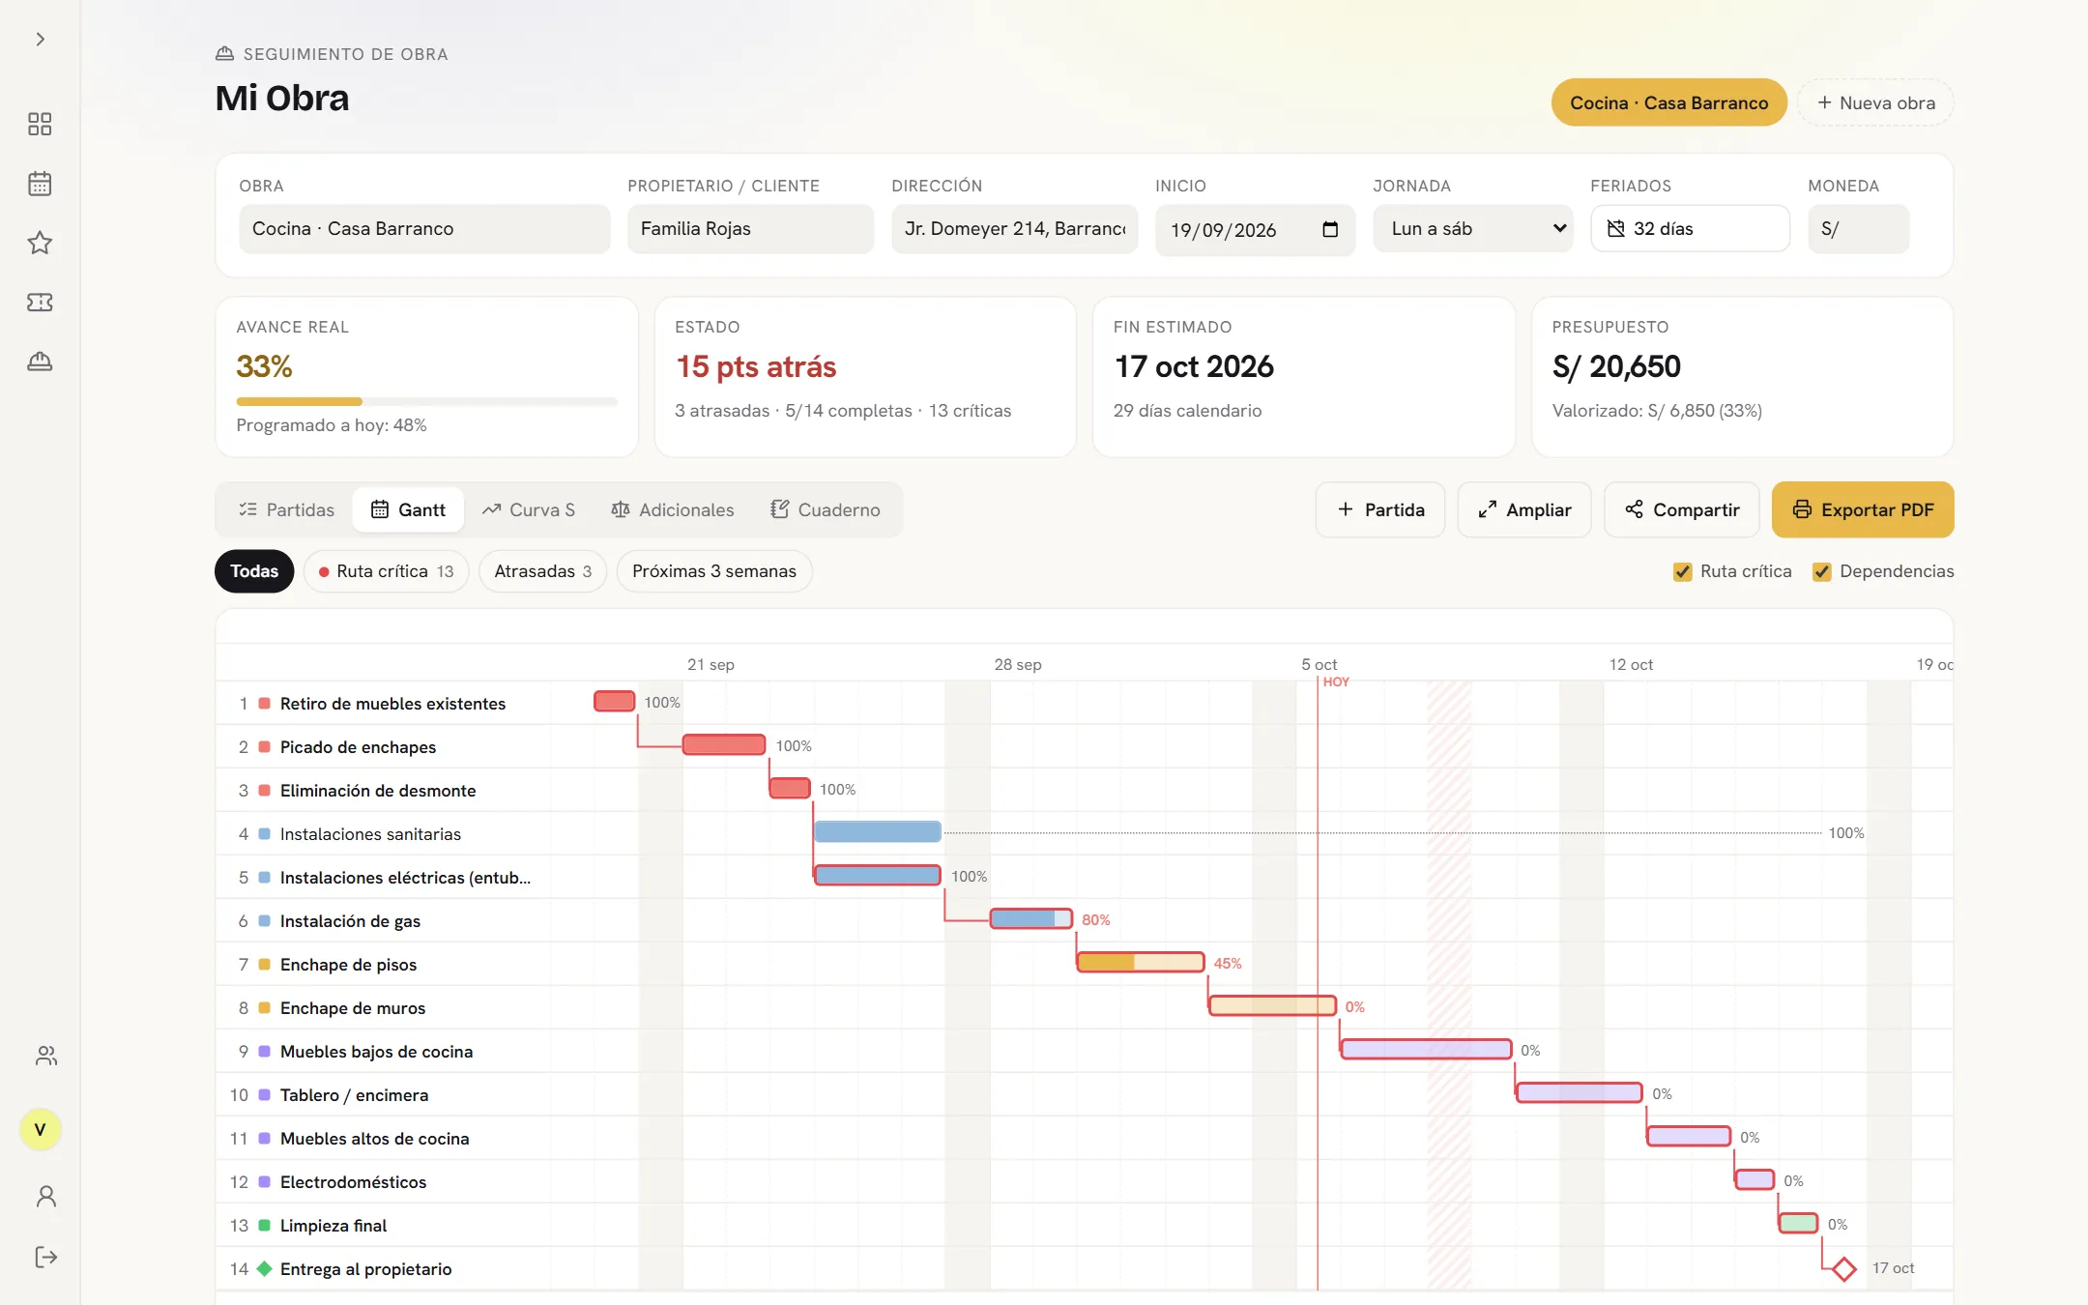This screenshot has height=1305, width=2088.
Task: Add a new Partida
Action: pos(1380,509)
